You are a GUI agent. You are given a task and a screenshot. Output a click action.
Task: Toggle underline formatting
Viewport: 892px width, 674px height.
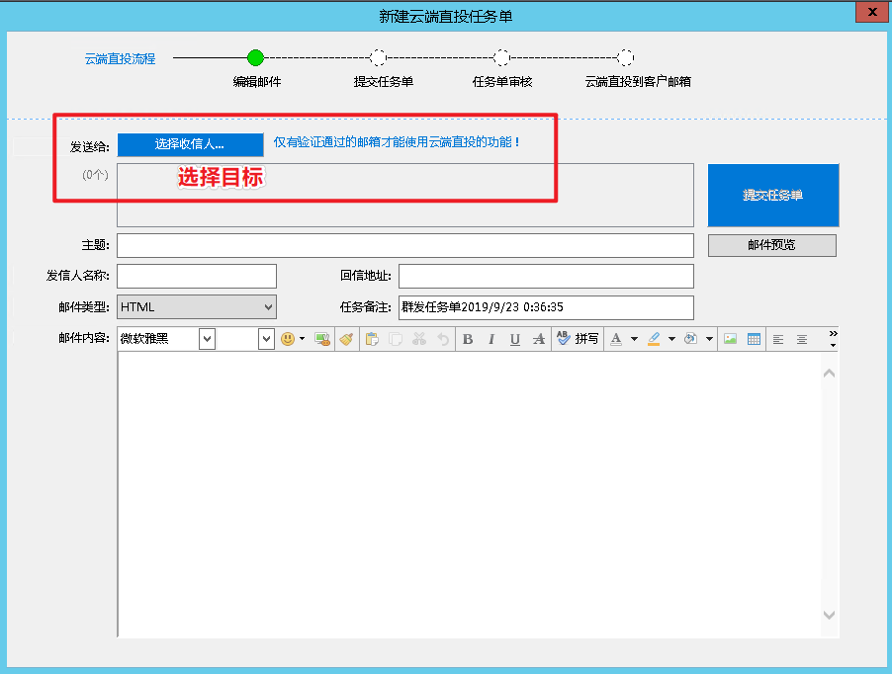coord(515,339)
